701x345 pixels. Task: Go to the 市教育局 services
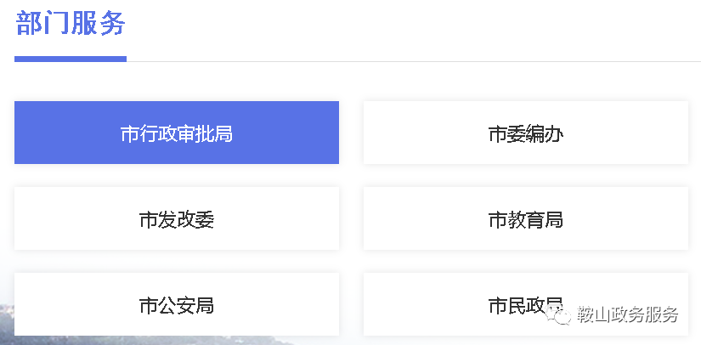tap(525, 219)
